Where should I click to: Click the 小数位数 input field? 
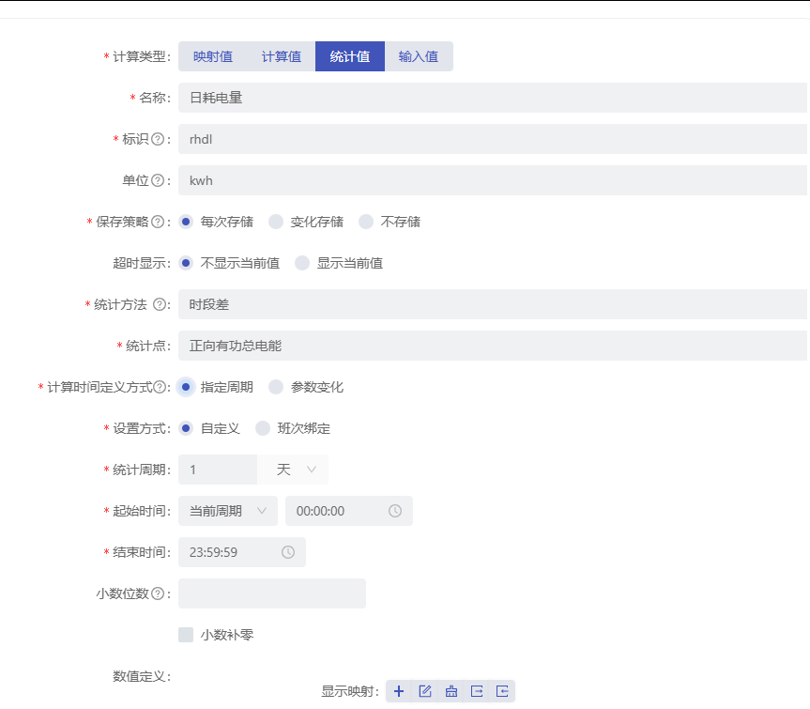[x=272, y=593]
